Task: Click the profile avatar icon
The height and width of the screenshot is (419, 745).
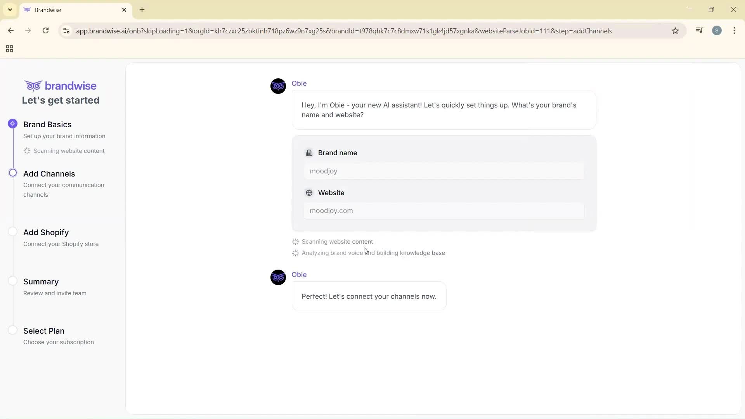Action: [717, 30]
